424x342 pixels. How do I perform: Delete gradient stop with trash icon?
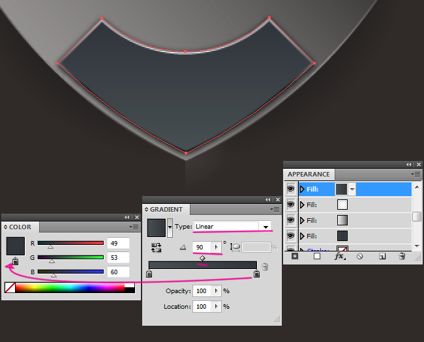[x=265, y=266]
